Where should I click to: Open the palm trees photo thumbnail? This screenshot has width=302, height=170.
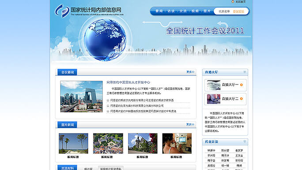point(73,143)
